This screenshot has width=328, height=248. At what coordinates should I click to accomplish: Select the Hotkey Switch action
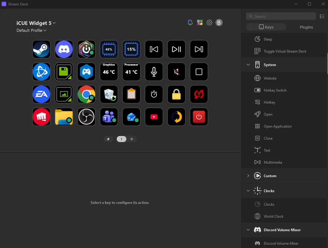[284, 90]
